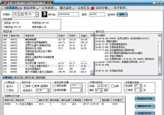Select the 自定义 price radio button
The image size is (164, 115).
[24, 91]
